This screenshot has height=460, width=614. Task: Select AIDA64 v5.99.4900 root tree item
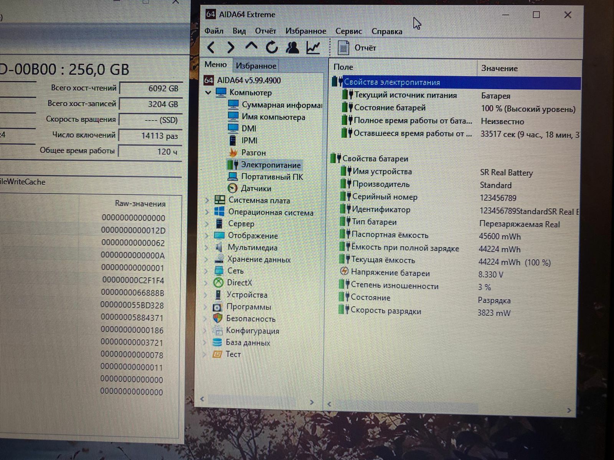(x=243, y=80)
